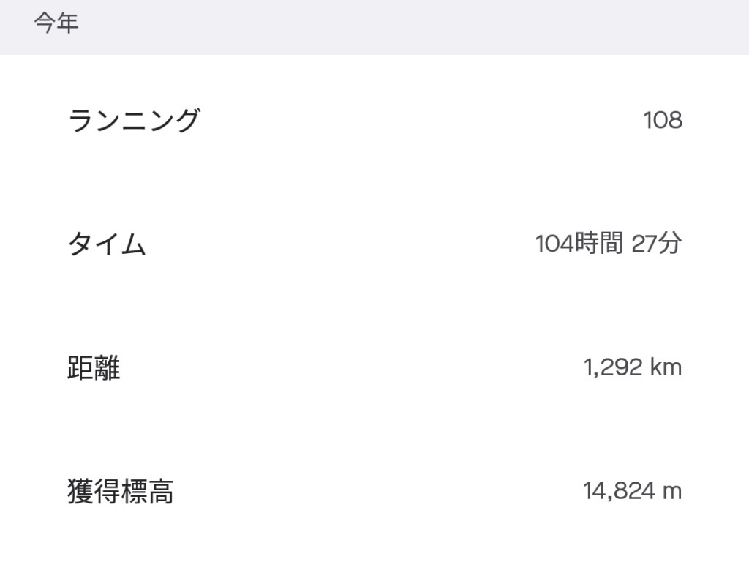Viewport: 749px width, 562px height.
Task: Click the km unit in distance value
Action: tap(666, 367)
